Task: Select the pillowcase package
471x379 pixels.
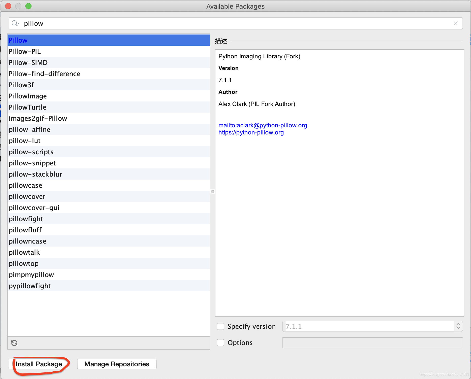Action: (x=109, y=185)
